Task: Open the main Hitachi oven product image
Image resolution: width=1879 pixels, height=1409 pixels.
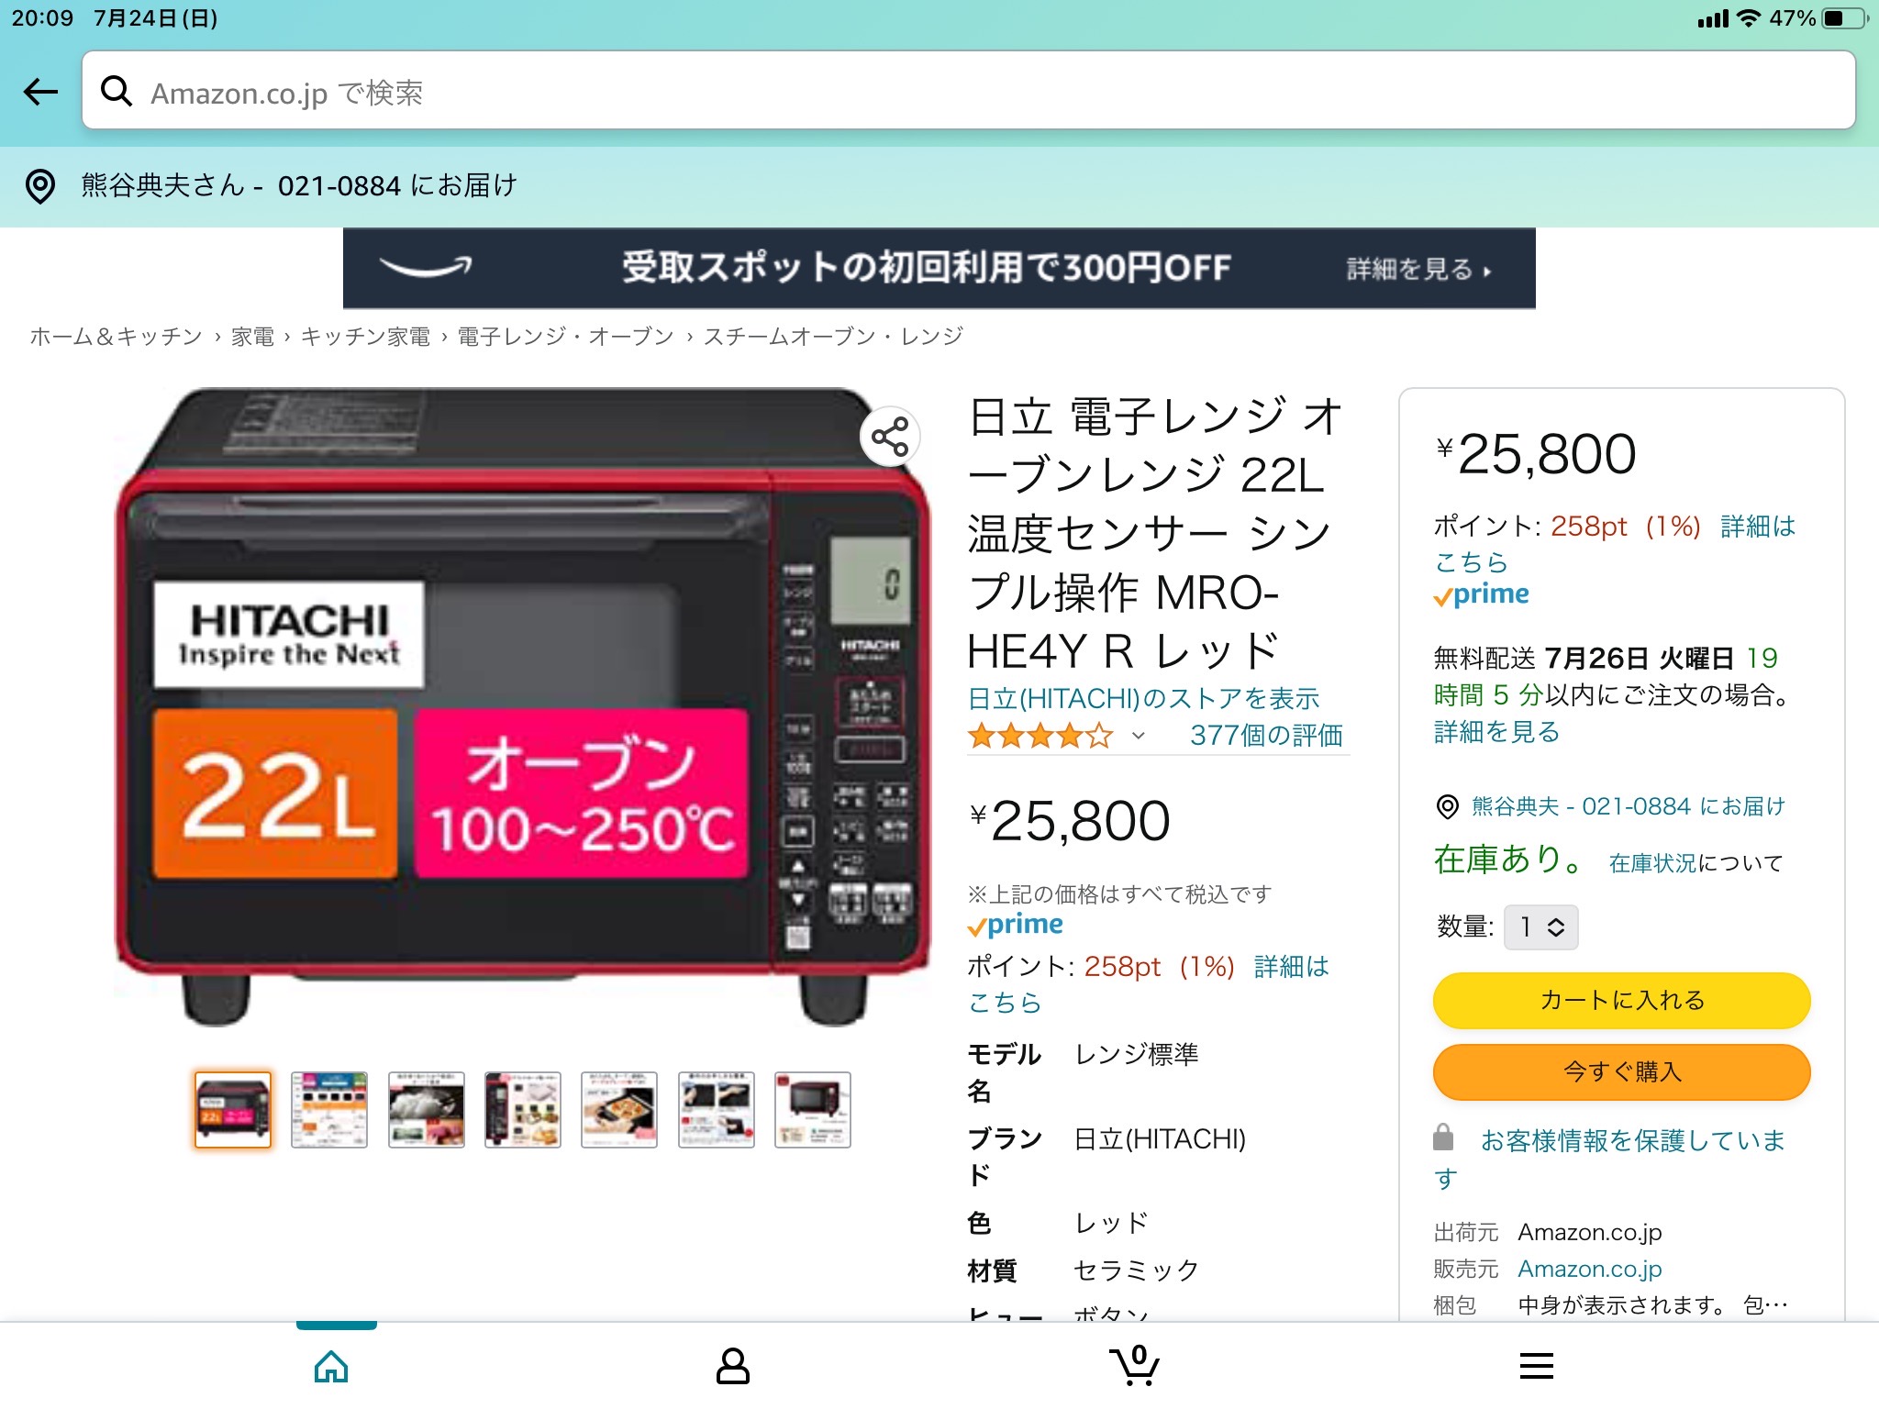Action: (522, 706)
